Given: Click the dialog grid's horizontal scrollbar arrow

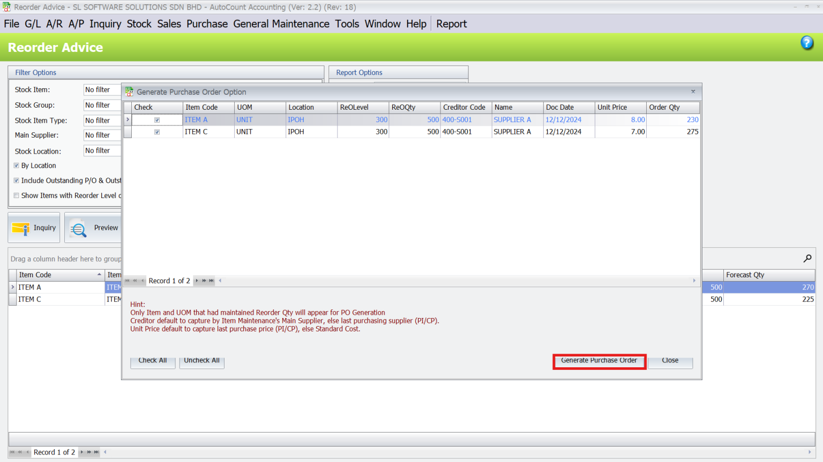Looking at the screenshot, I should coord(694,280).
